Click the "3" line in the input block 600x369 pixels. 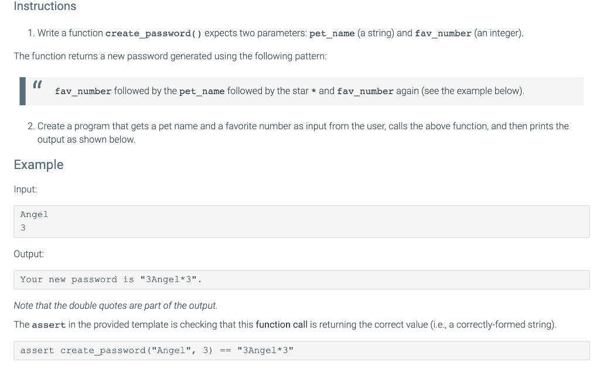[23, 228]
